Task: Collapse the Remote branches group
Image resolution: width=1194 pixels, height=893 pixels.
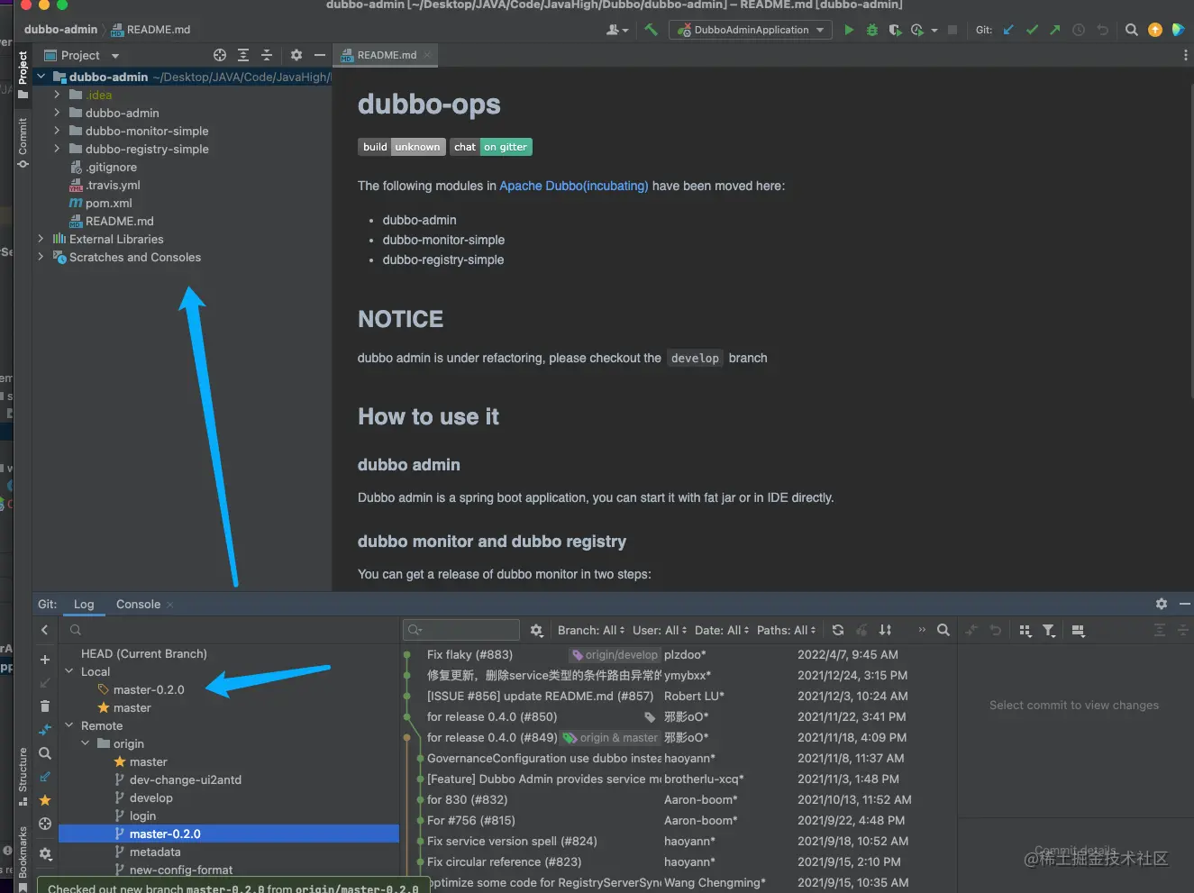Action: [69, 725]
